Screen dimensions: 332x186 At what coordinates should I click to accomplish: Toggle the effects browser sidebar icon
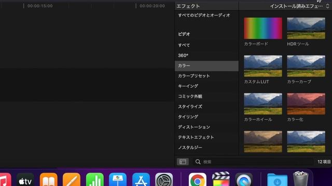coord(183,162)
